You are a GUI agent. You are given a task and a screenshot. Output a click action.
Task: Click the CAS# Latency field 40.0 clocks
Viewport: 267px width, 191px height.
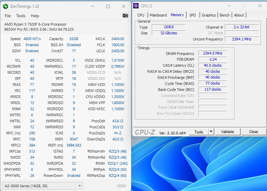213,65
